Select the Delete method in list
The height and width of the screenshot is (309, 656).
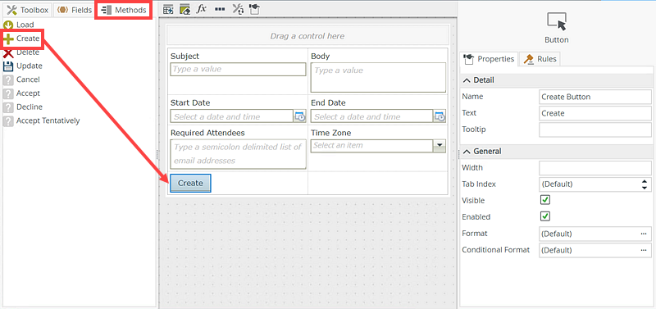click(x=21, y=52)
